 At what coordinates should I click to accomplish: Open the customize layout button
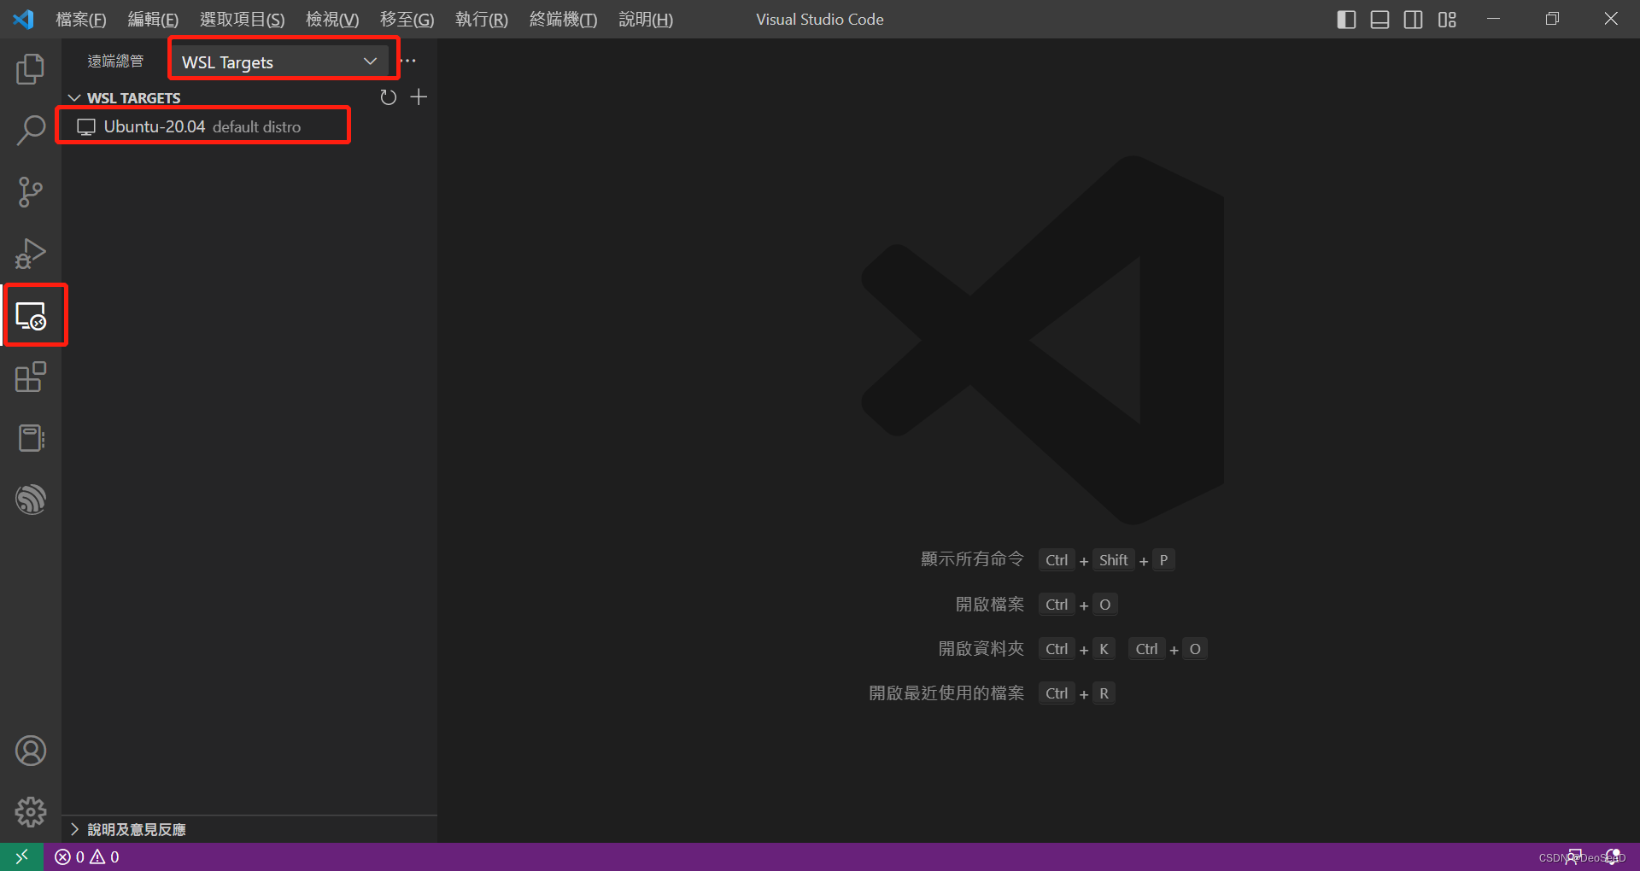tap(1447, 19)
